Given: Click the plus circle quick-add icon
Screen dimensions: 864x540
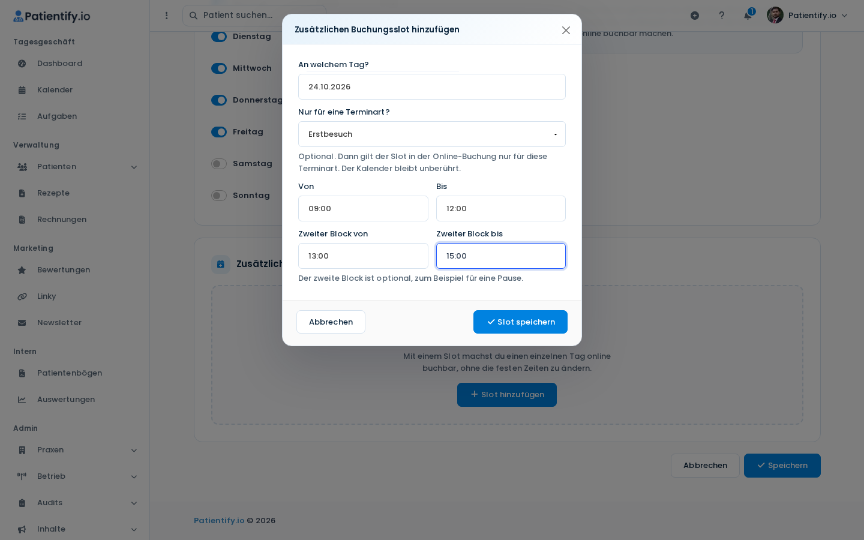Looking at the screenshot, I should [x=695, y=16].
